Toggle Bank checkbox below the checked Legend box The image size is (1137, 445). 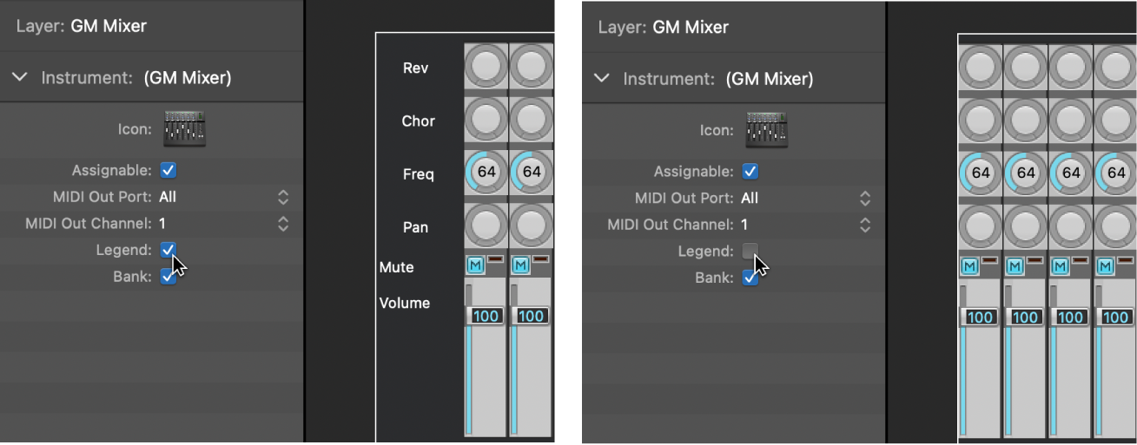(x=169, y=277)
